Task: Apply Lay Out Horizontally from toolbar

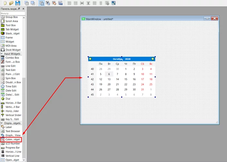Action: [69, 3]
